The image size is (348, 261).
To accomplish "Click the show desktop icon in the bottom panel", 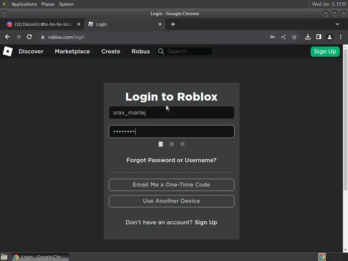I will tap(4, 257).
